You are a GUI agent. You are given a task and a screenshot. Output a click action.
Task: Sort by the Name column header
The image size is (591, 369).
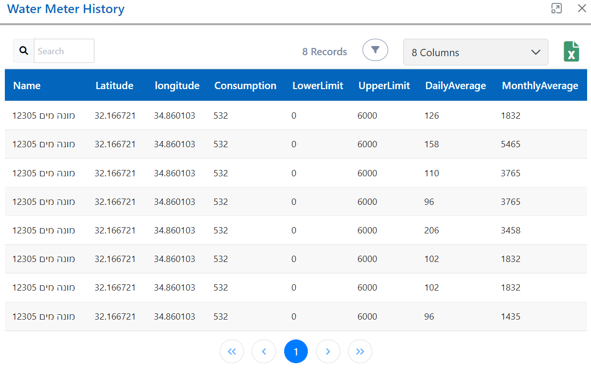tap(27, 85)
